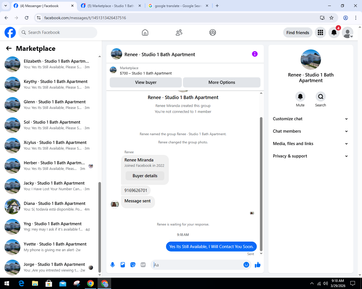Open a new browser tab
Screen dimensions: 362x289
[217, 6]
